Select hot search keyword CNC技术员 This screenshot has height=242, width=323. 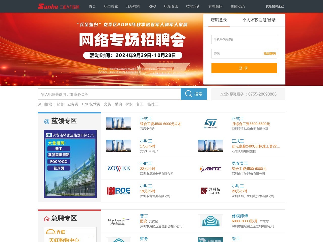[x=91, y=104]
